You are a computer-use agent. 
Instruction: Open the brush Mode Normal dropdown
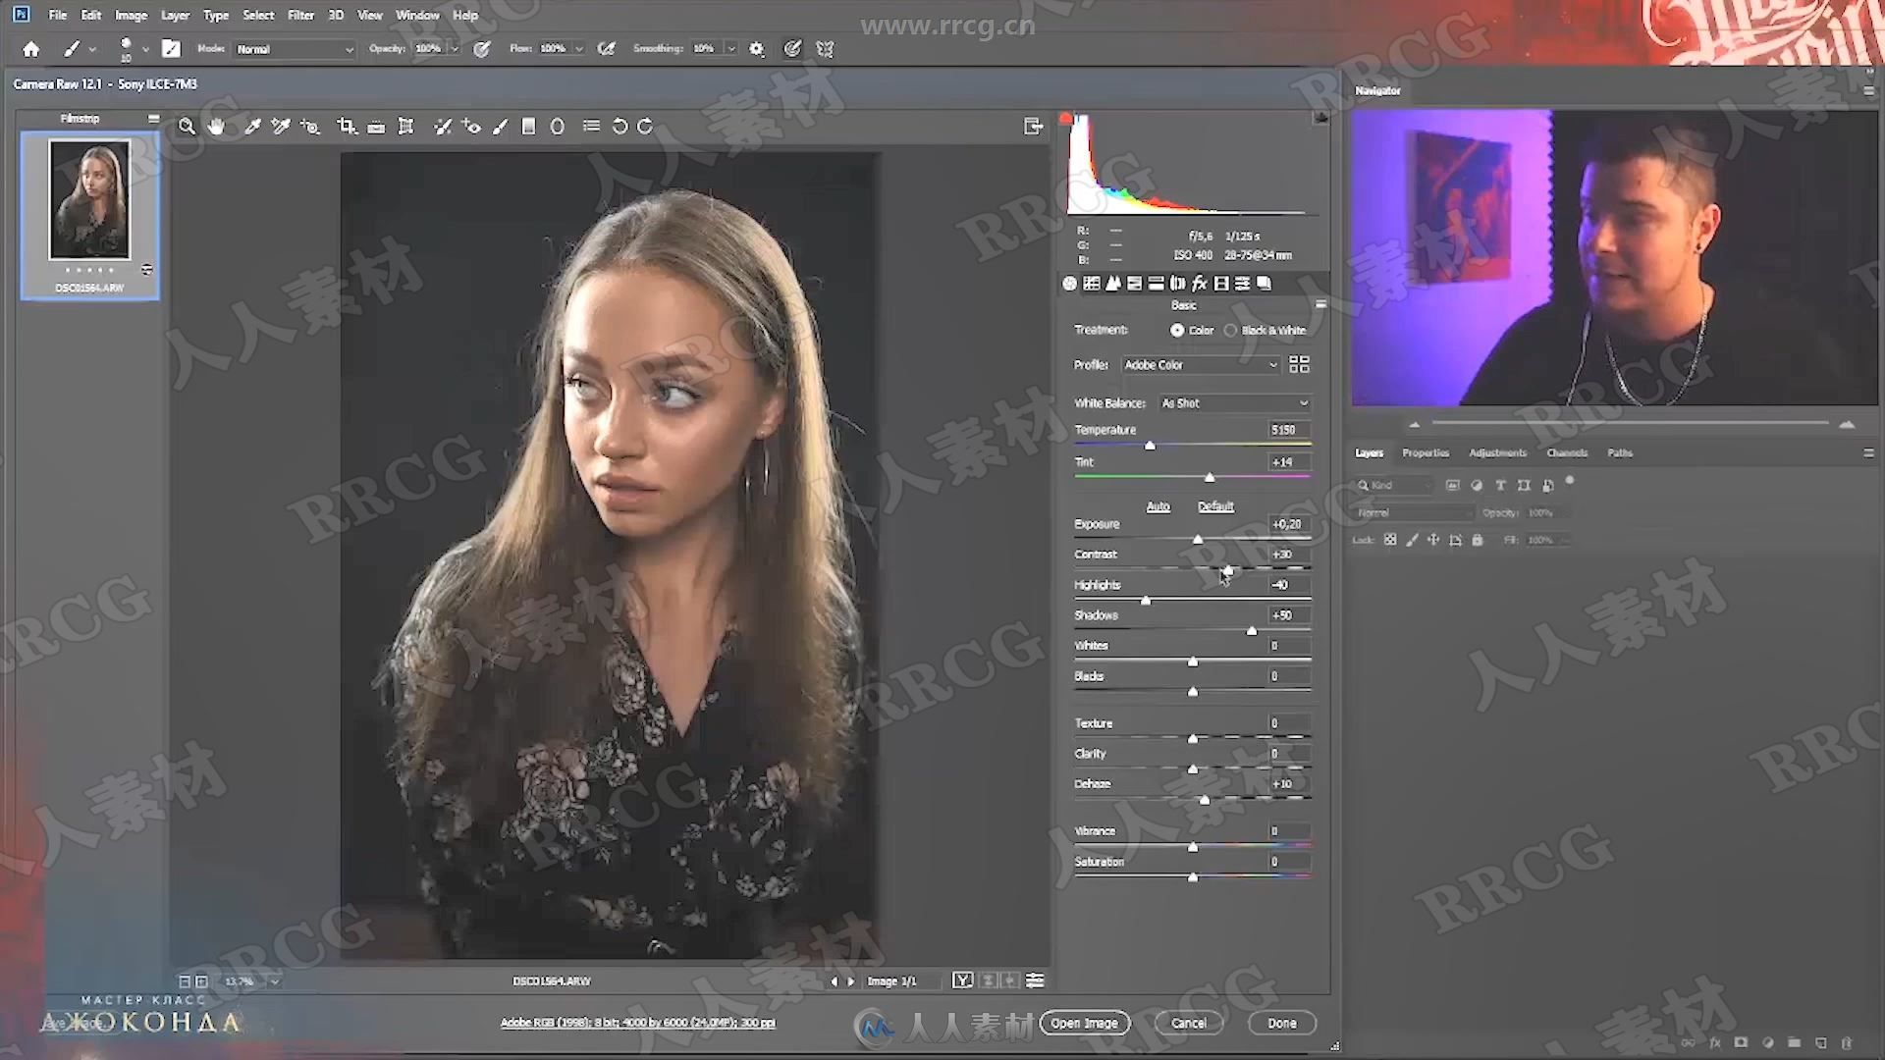(294, 49)
